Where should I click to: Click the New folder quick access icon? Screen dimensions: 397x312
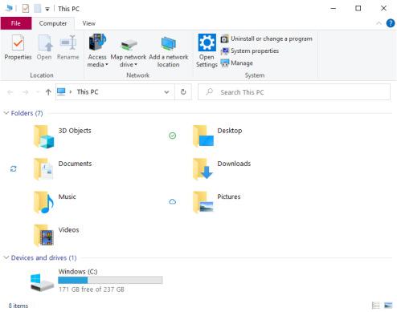pos(38,9)
